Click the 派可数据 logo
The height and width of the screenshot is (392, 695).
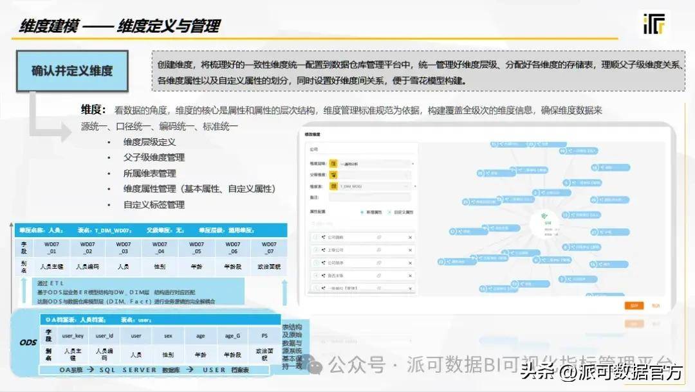click(x=653, y=22)
